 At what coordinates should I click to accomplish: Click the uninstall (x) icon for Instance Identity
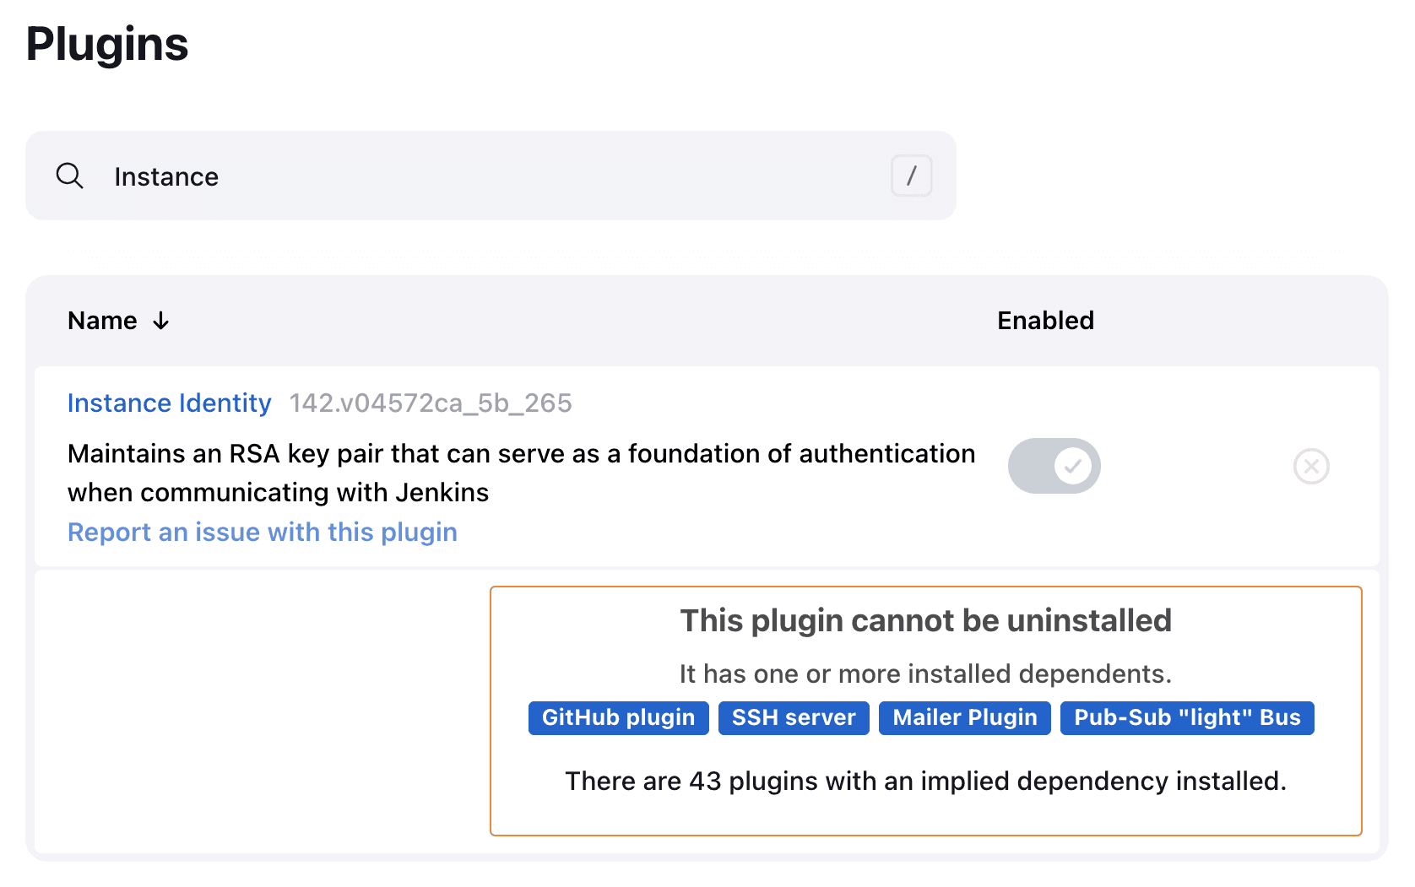point(1311,465)
